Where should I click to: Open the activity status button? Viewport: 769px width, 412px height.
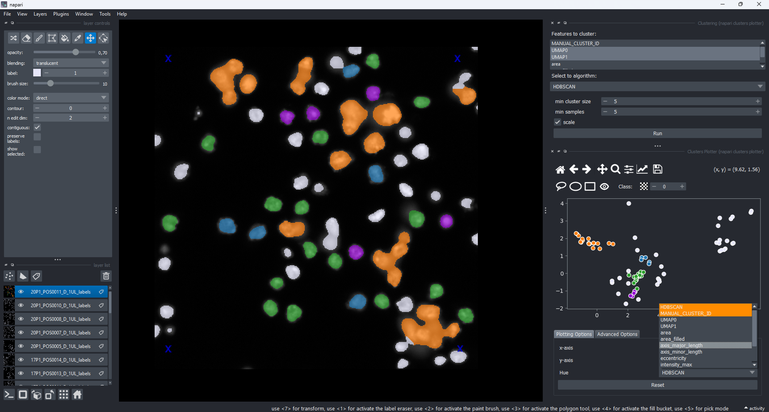point(754,408)
